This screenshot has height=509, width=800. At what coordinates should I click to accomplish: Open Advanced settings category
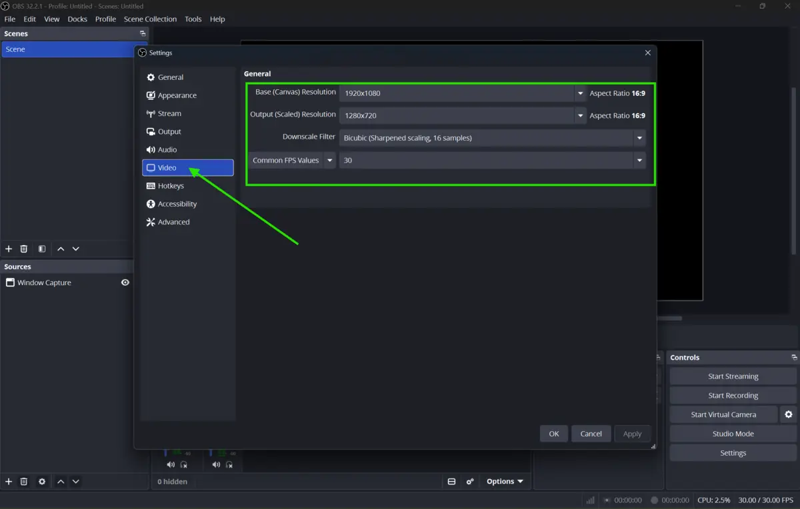(x=188, y=222)
